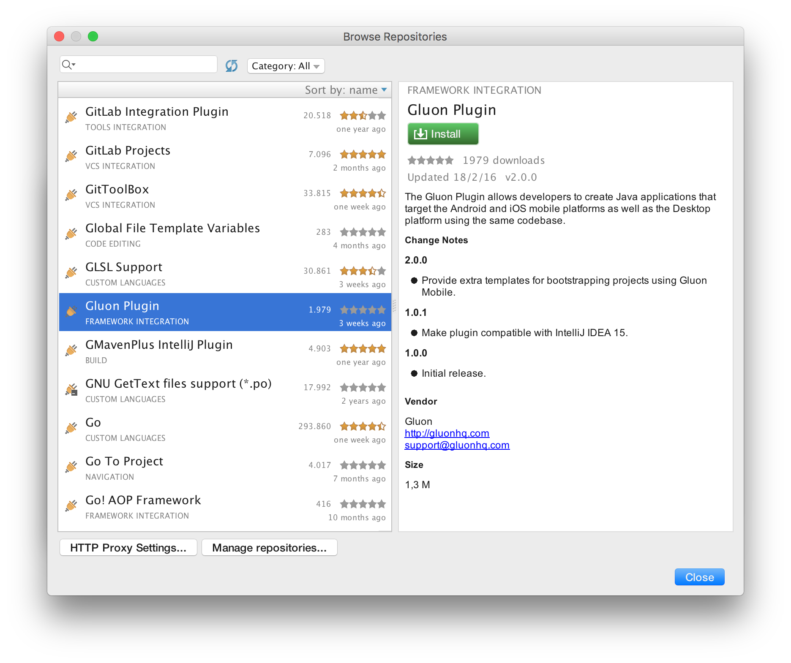Viewport: 791px width, 663px height.
Task: Open the http://gluonhq.com link
Action: (447, 433)
